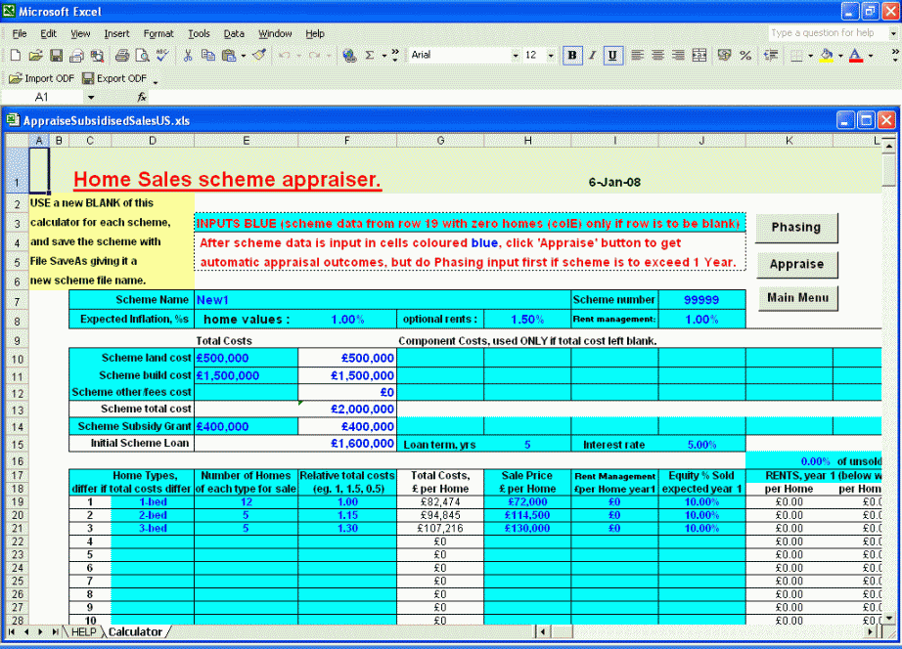This screenshot has height=649, width=902.
Task: Open the File menu
Action: tap(20, 34)
